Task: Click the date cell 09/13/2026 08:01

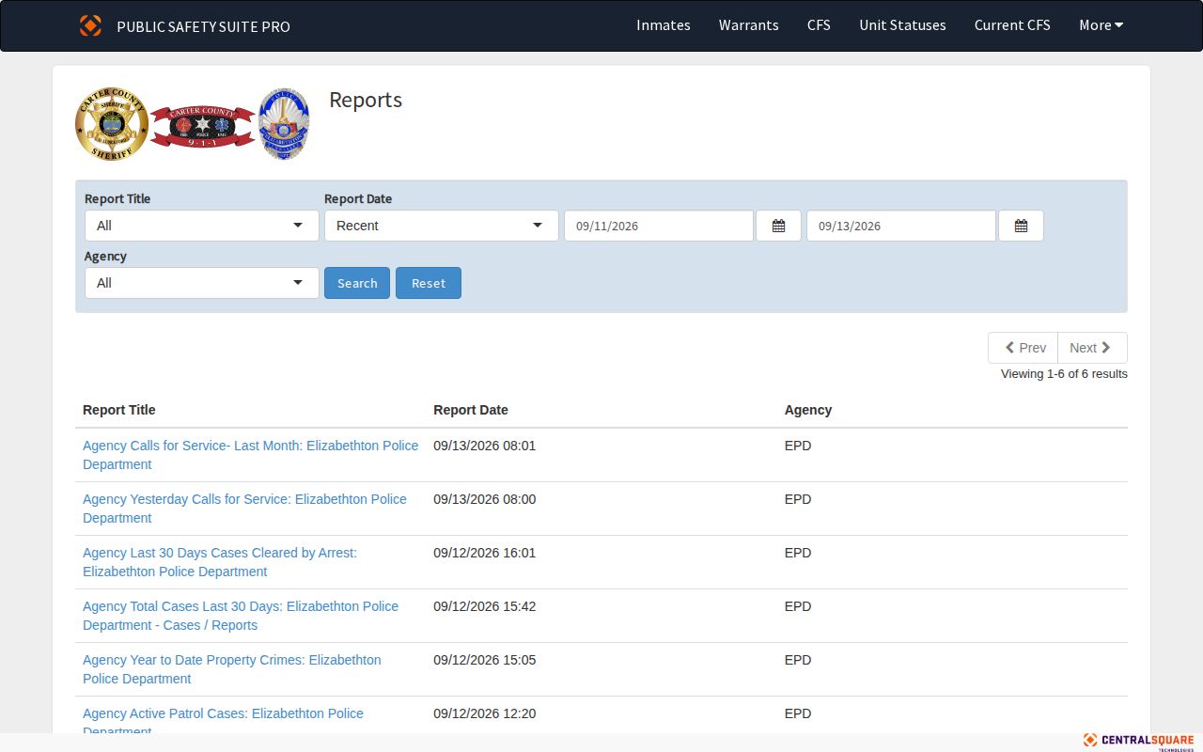Action: coord(485,446)
